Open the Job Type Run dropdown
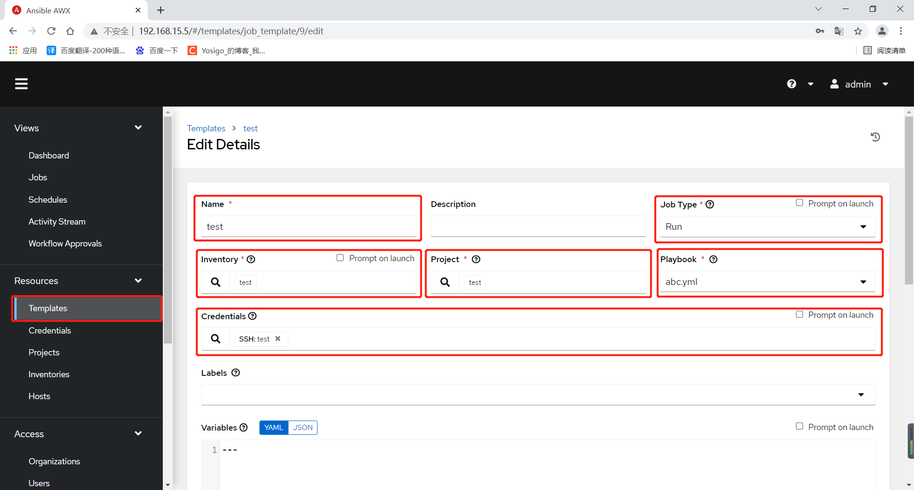This screenshot has height=490, width=914. [767, 227]
